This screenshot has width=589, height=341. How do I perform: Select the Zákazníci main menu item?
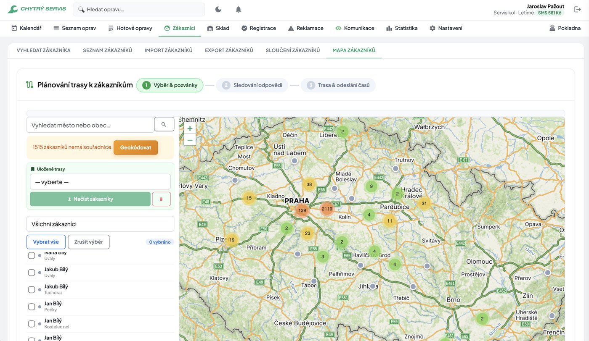coord(180,28)
